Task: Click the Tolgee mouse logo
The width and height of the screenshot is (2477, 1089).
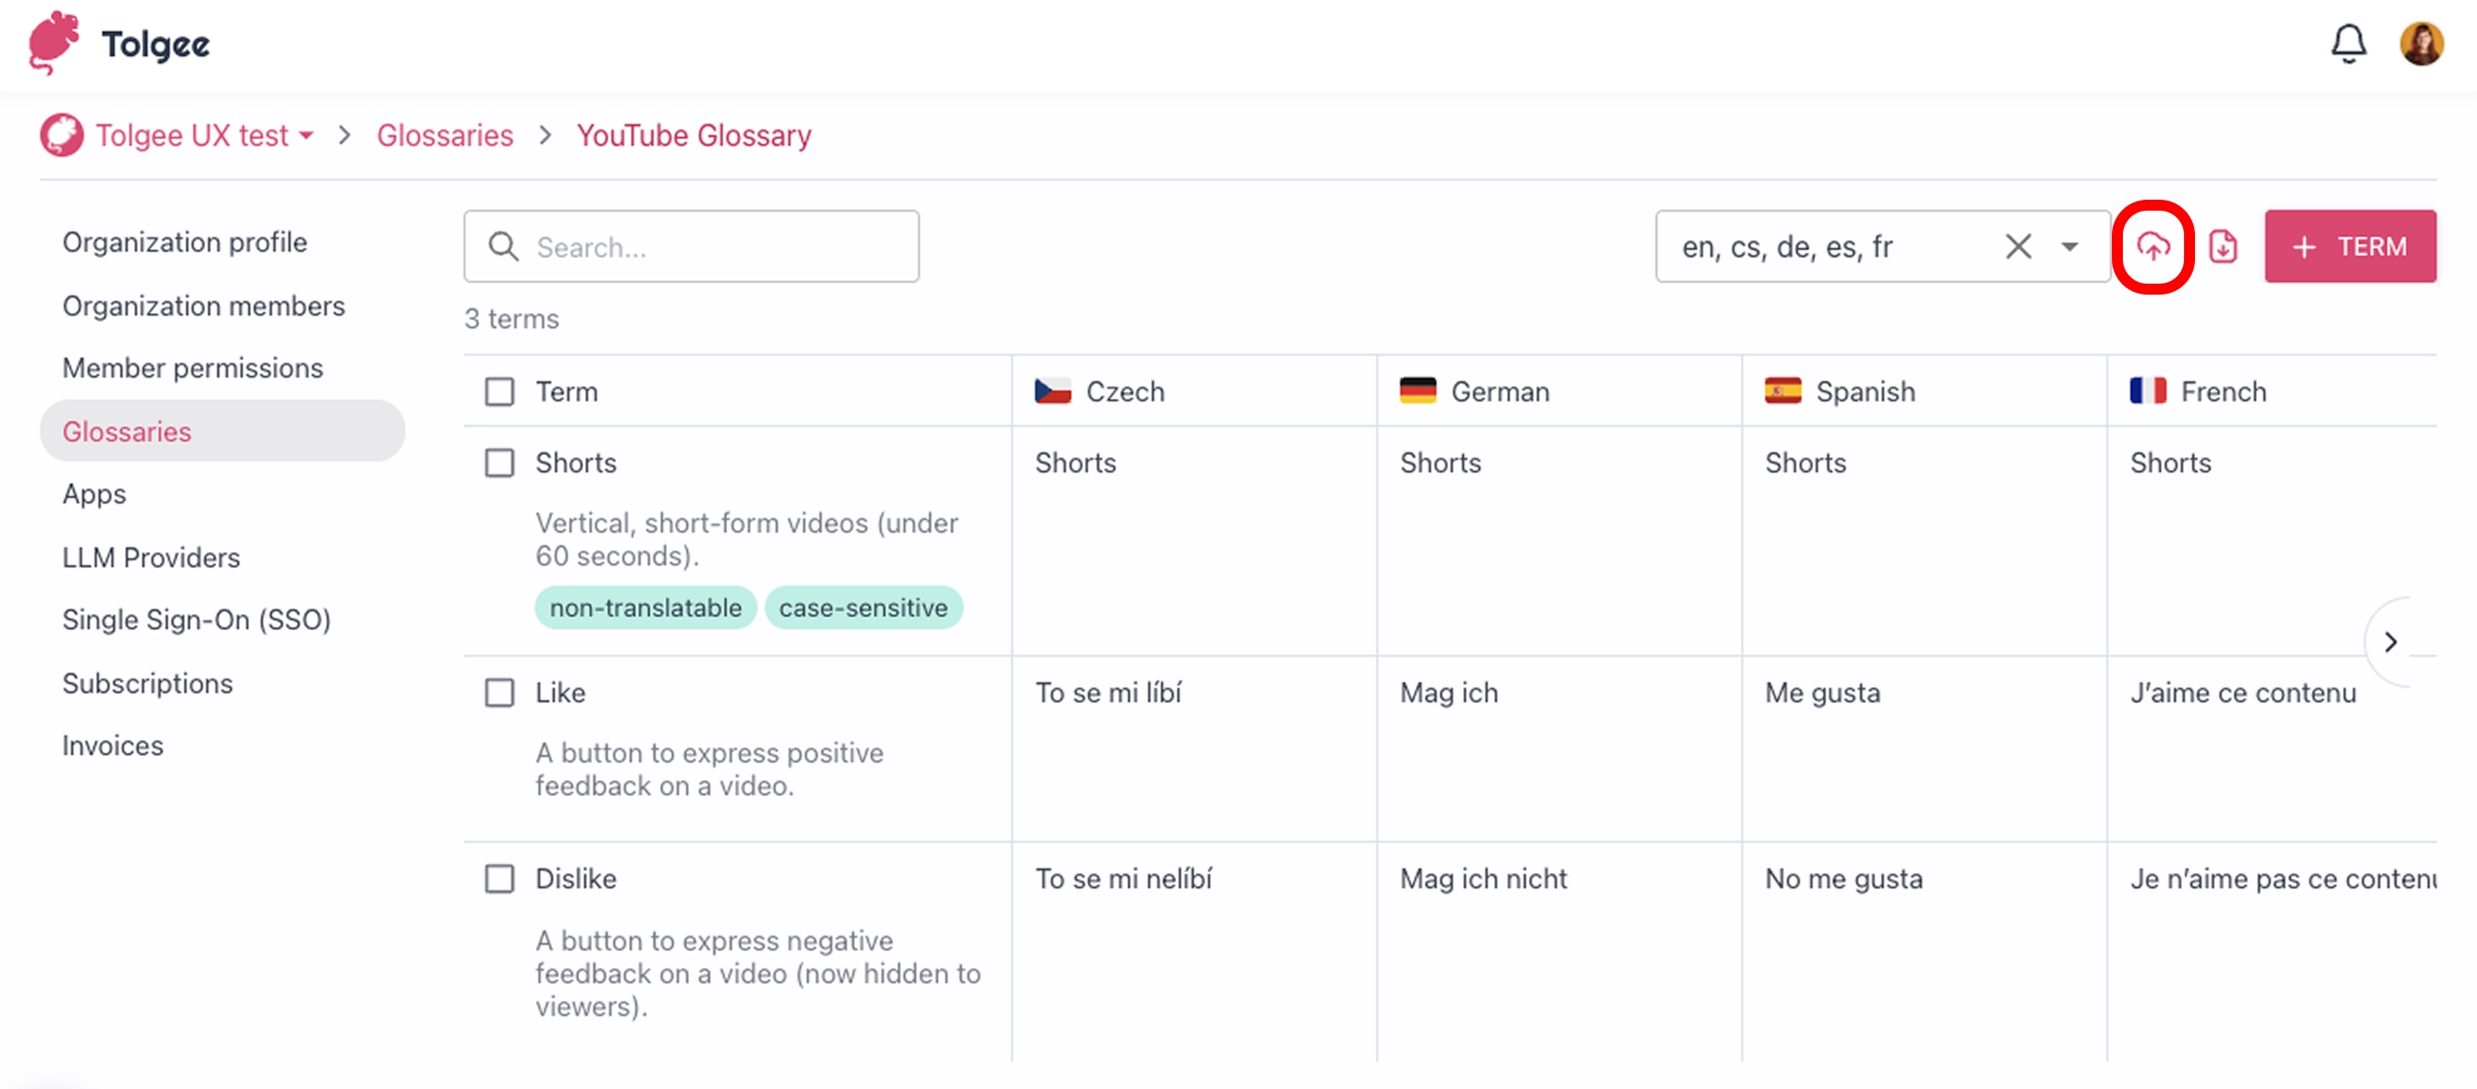Action: click(x=53, y=43)
